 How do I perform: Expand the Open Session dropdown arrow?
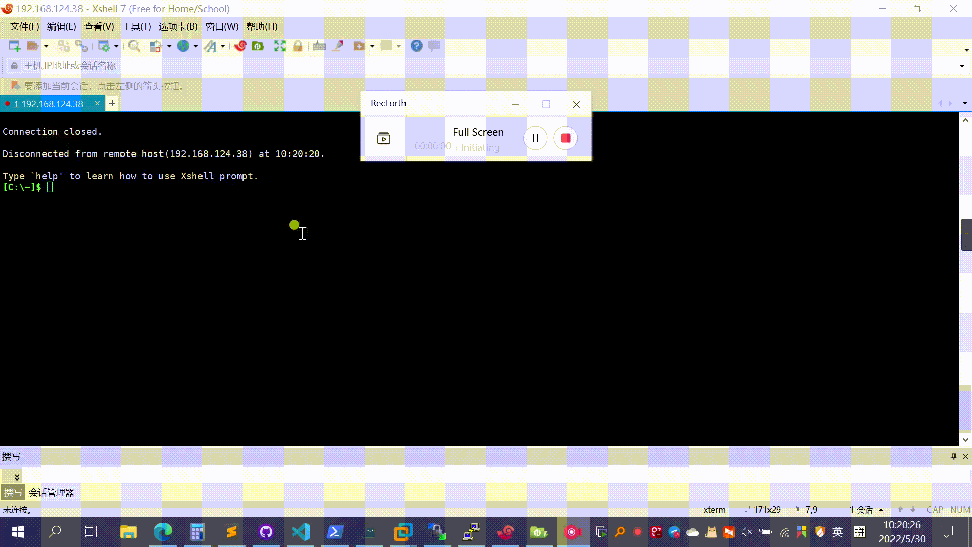tap(46, 46)
